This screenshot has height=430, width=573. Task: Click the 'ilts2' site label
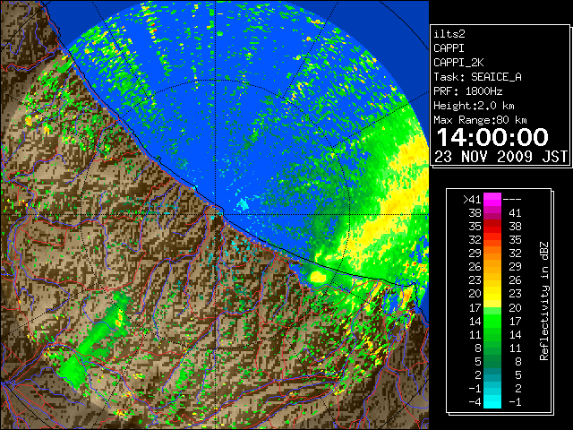[449, 34]
